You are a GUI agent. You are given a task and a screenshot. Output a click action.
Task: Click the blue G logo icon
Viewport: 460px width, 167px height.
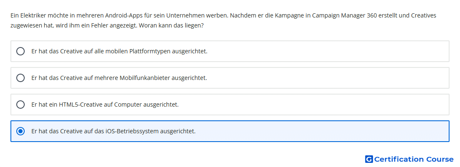(369, 159)
